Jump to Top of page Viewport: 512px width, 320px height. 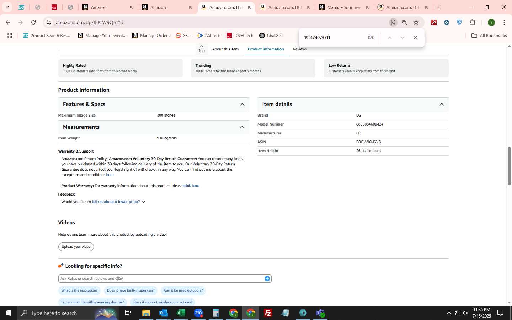click(x=202, y=49)
